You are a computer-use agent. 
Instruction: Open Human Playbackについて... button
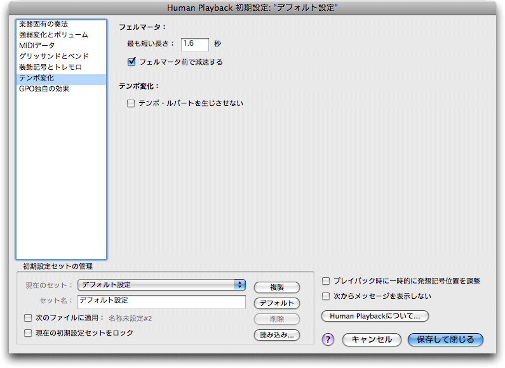(x=375, y=316)
